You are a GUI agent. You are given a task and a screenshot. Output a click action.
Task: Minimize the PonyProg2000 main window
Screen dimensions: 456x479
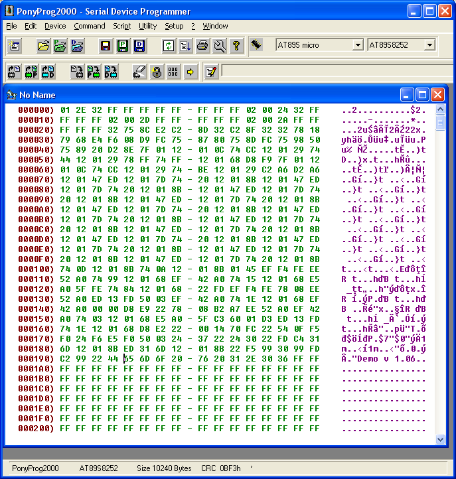point(414,11)
